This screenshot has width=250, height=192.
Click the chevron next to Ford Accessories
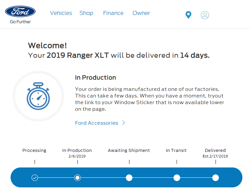(124, 123)
